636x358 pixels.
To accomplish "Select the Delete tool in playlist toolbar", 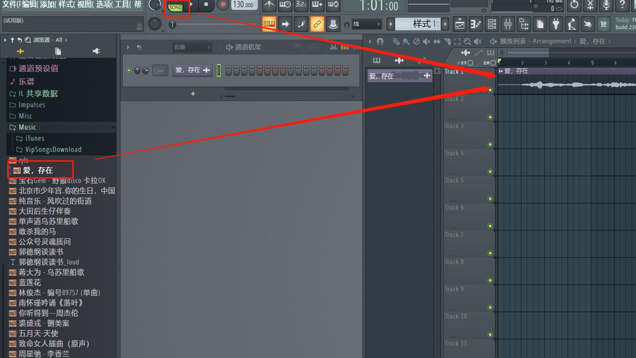I will pos(417,41).
